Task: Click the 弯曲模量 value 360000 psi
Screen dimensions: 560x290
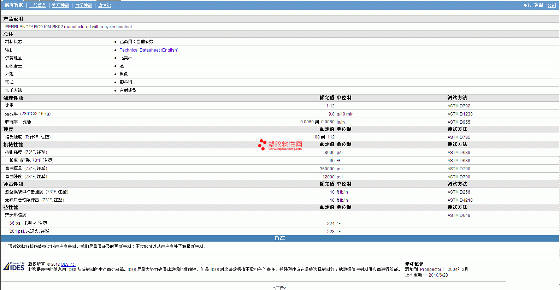Action: [x=331, y=169]
